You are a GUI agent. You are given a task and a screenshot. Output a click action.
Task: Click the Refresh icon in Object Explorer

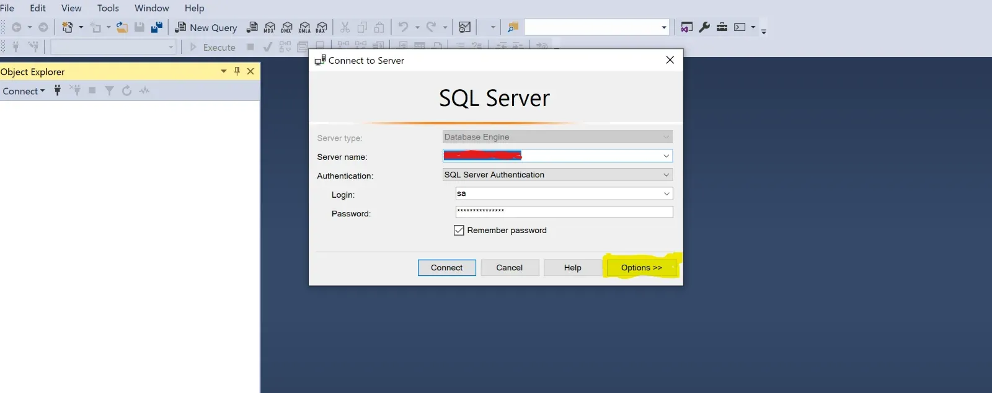[x=126, y=91]
